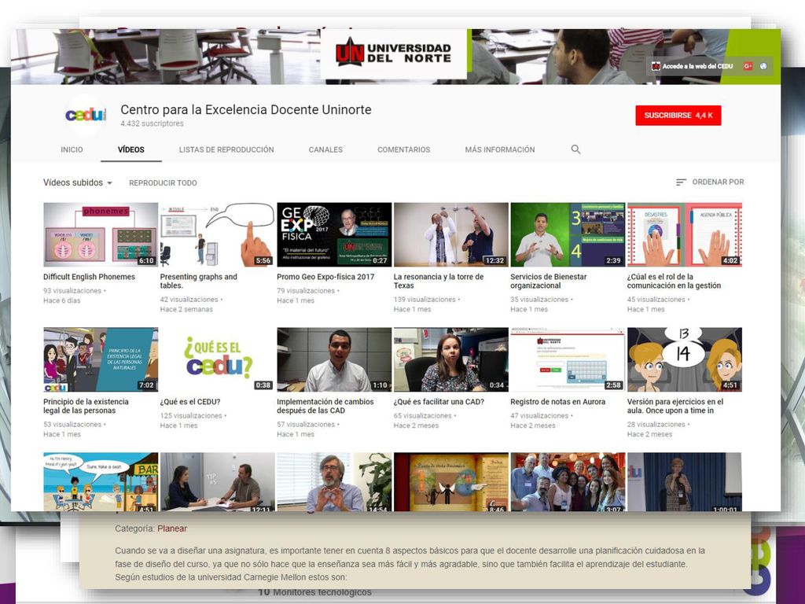Play the cartoon legal persons thumbnail 7:02
Viewport: 805px width, 604px height.
coord(101,359)
